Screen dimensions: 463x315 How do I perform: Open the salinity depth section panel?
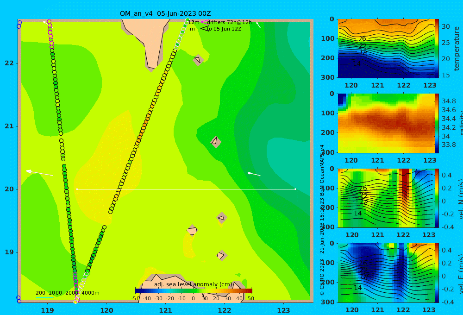click(x=386, y=123)
